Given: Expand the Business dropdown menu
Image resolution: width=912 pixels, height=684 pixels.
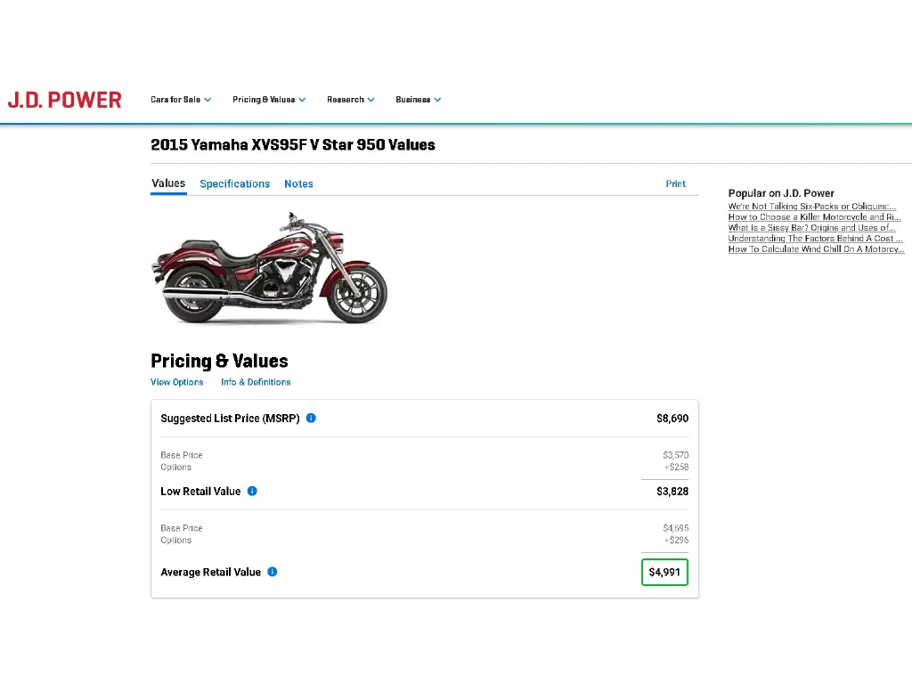Looking at the screenshot, I should (419, 100).
